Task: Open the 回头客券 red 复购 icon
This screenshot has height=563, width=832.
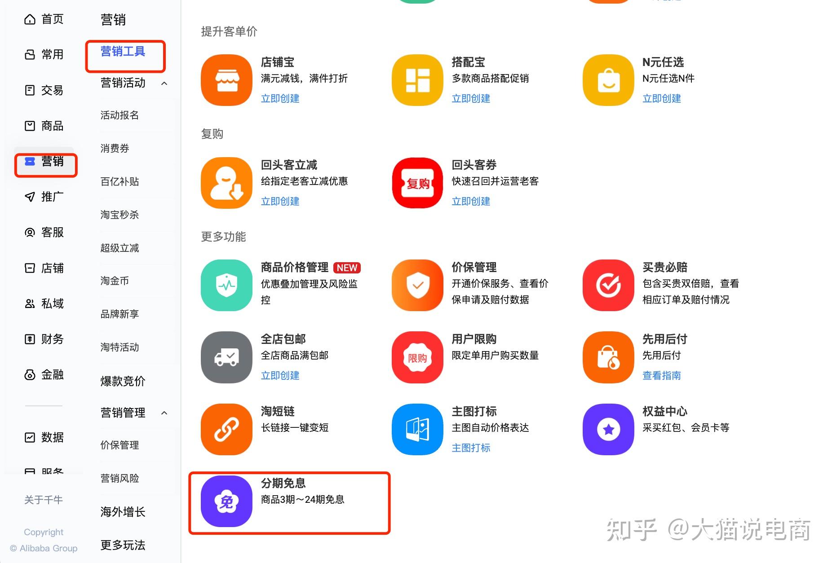Action: [x=417, y=183]
